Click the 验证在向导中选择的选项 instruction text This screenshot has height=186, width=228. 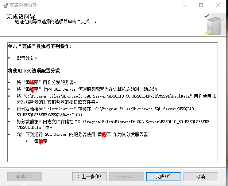56,22
